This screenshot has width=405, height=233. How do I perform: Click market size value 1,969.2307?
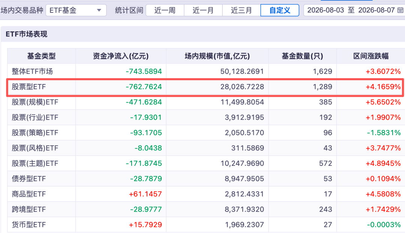pos(244,225)
